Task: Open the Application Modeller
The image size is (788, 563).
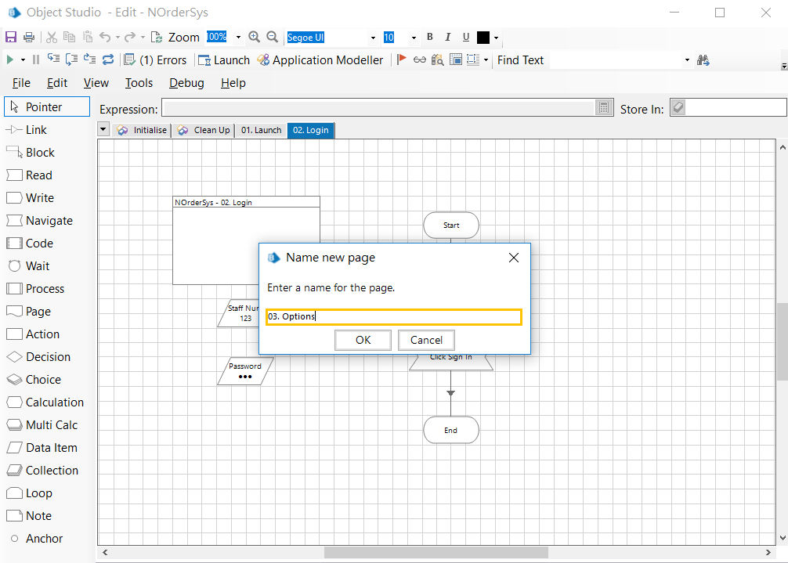Action: (320, 60)
